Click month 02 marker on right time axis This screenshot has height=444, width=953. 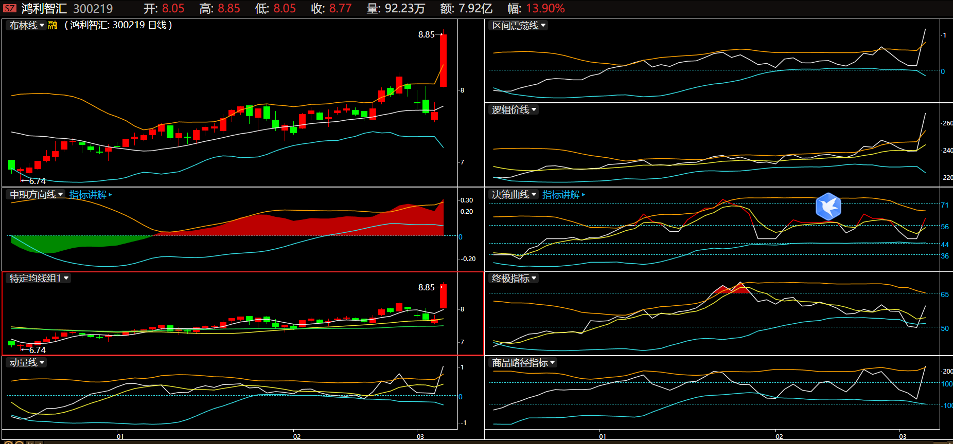(779, 437)
